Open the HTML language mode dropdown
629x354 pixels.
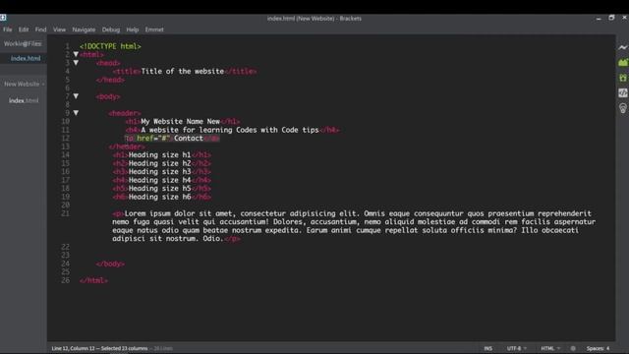(x=550, y=348)
